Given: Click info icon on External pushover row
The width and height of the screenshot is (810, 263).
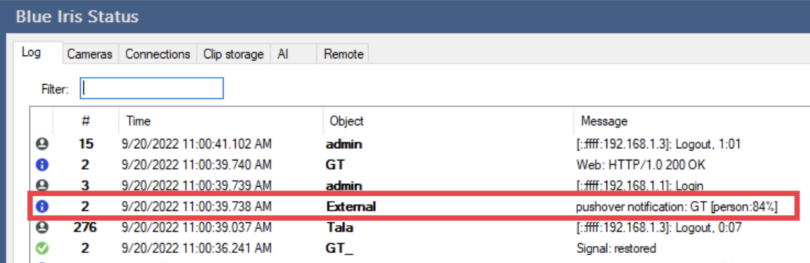Looking at the screenshot, I should pyautogui.click(x=42, y=207).
